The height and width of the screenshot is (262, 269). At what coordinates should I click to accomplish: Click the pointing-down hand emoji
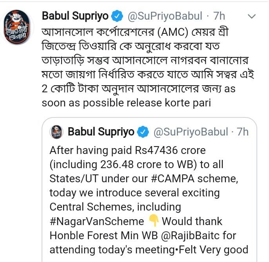tap(154, 221)
